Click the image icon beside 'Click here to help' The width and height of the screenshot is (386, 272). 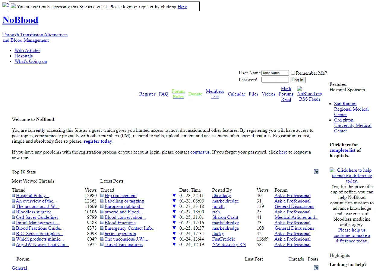[x=332, y=170]
